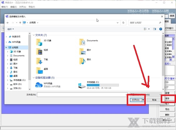Open the Documents folder in file list
176x130 pixels.
coord(89,42)
